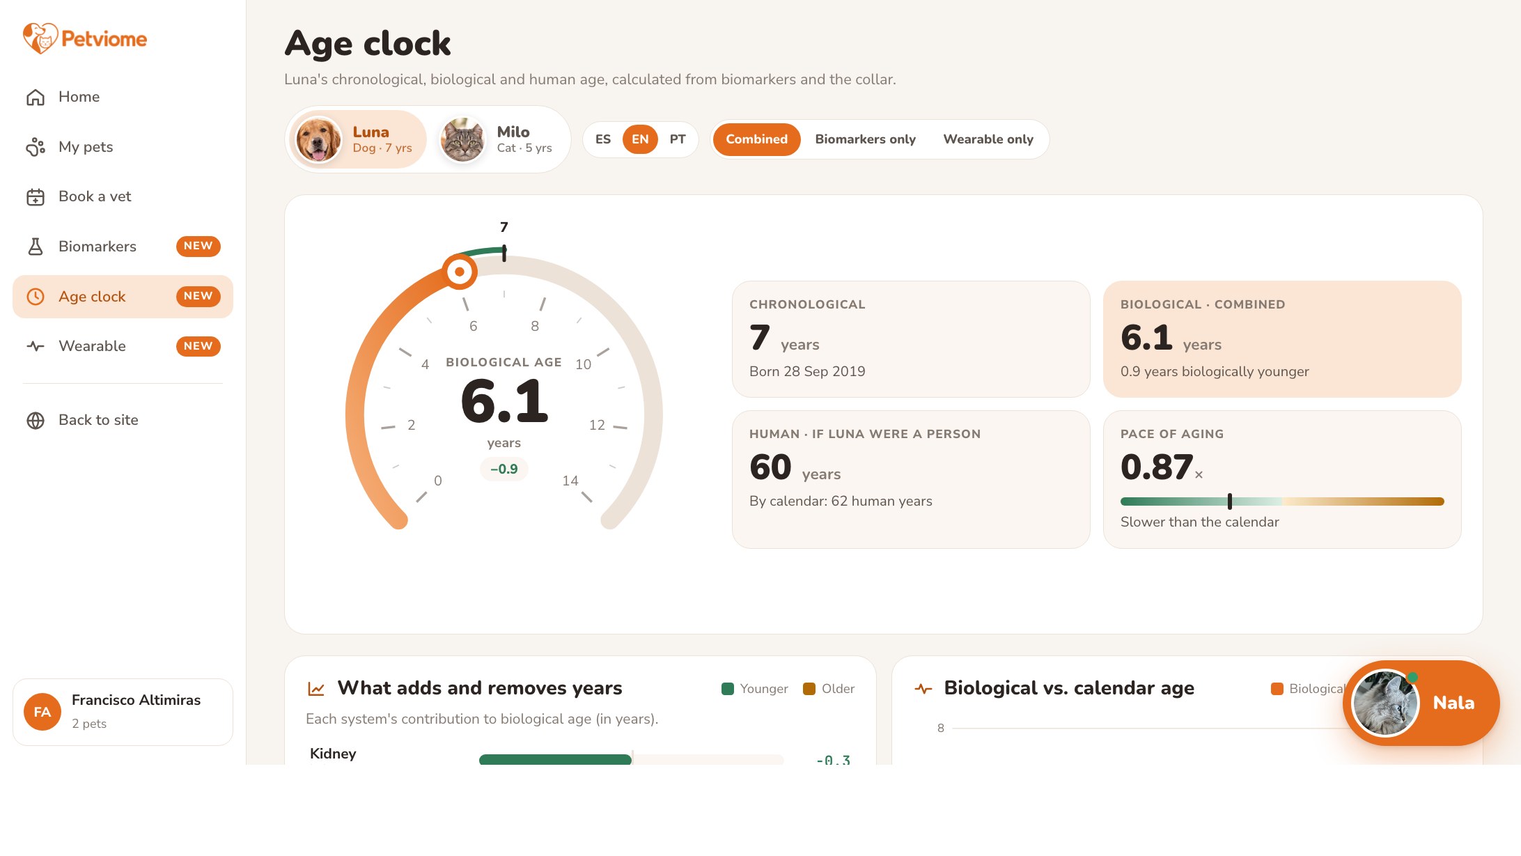
Task: Click "Slower than the calendar" text
Action: point(1199,522)
